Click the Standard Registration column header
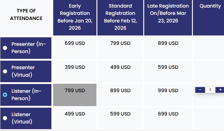The width and height of the screenshot is (224, 131). tap(120, 17)
